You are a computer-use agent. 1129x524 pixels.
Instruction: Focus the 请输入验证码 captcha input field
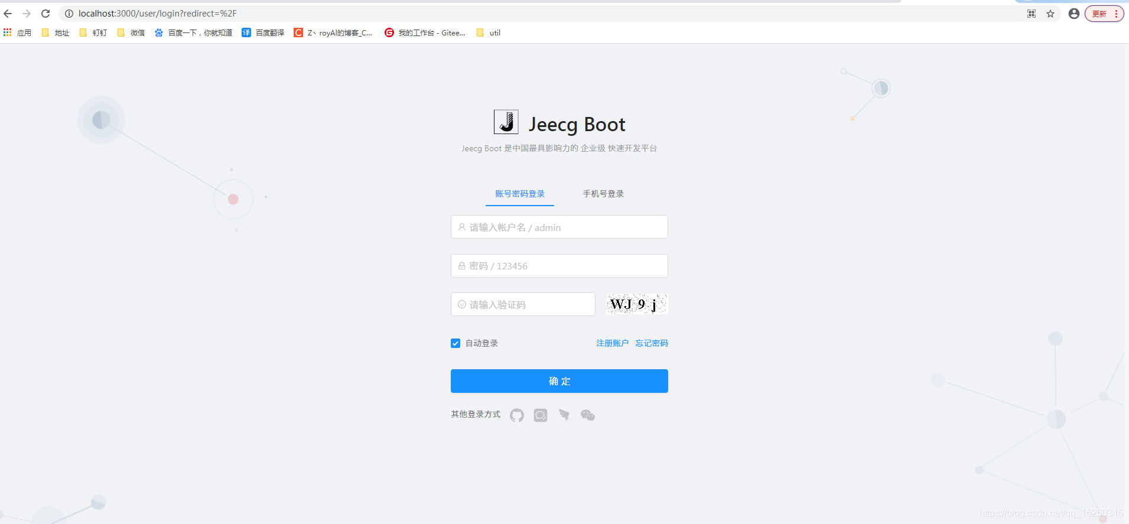(523, 304)
